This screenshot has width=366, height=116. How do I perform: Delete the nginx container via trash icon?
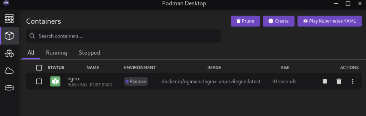(339, 81)
